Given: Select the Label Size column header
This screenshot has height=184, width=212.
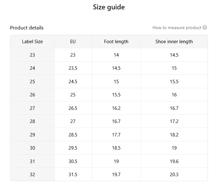Looking at the screenshot, I should click(x=33, y=42).
